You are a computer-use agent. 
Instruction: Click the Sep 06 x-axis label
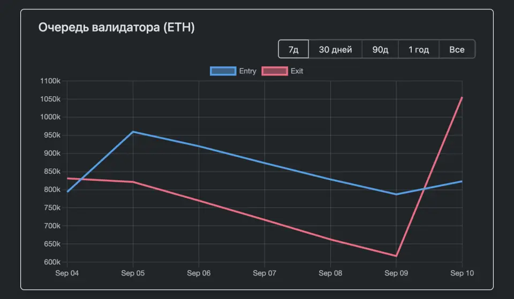pos(199,273)
